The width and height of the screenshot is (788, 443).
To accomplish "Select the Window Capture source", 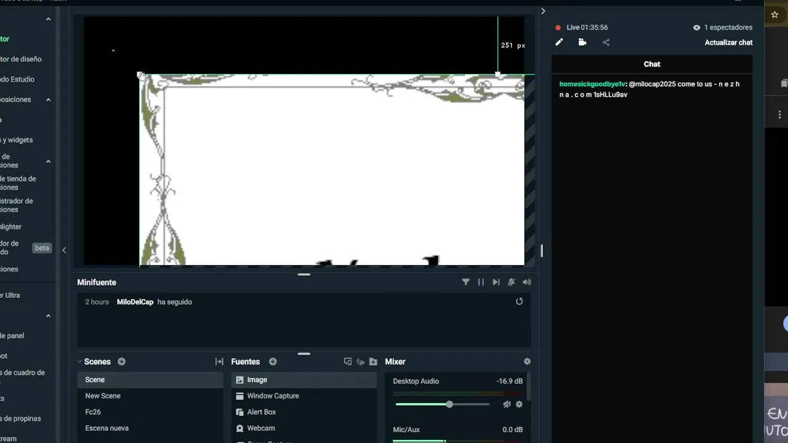I will coord(304,396).
